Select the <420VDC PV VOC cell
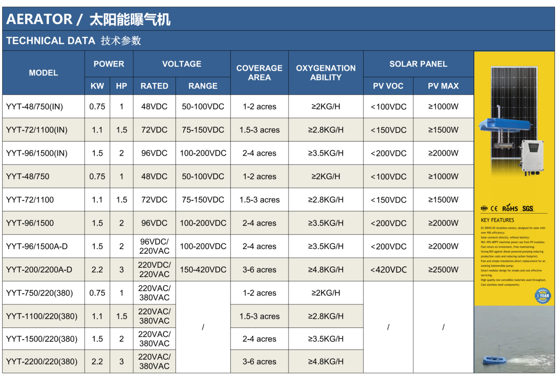Viewport: 559px width, 379px height. tap(388, 270)
